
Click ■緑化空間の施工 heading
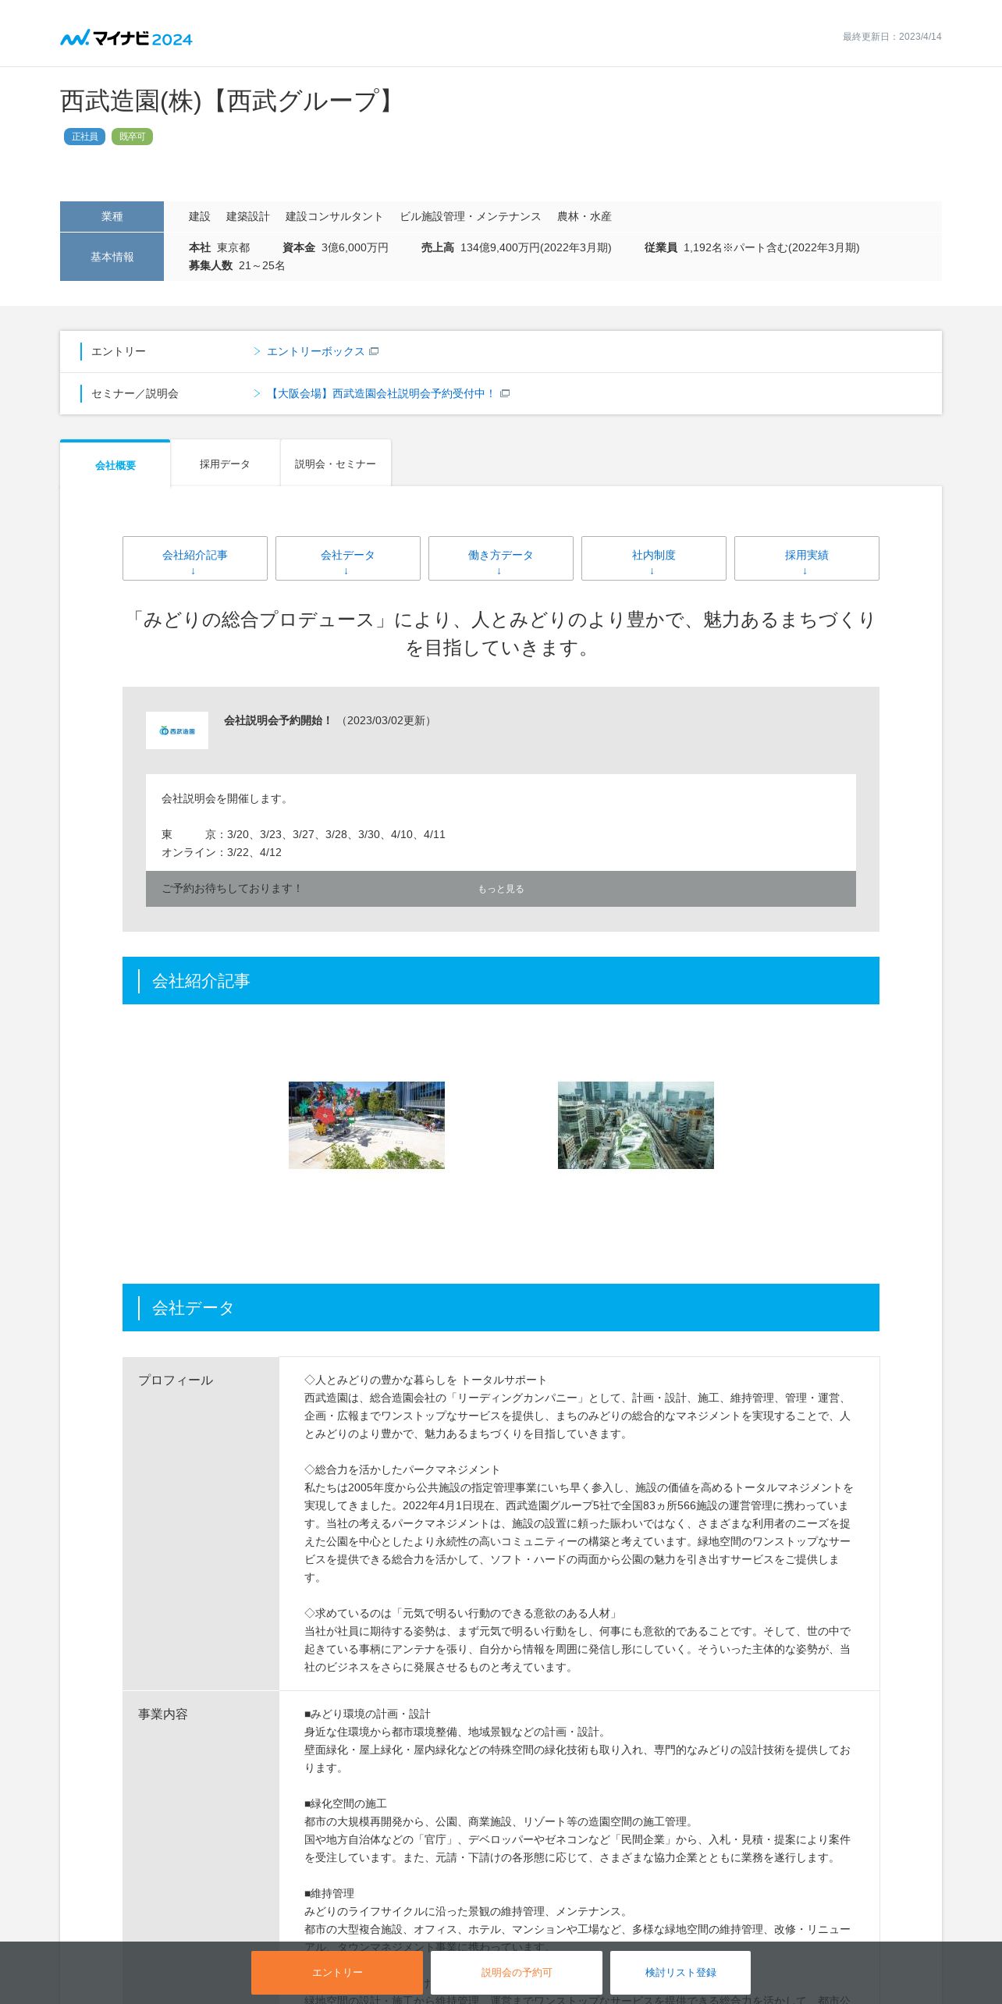tap(346, 1804)
